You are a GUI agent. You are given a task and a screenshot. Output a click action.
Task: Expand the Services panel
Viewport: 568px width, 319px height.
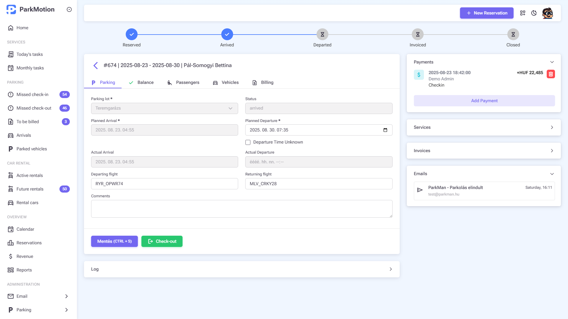pos(552,127)
